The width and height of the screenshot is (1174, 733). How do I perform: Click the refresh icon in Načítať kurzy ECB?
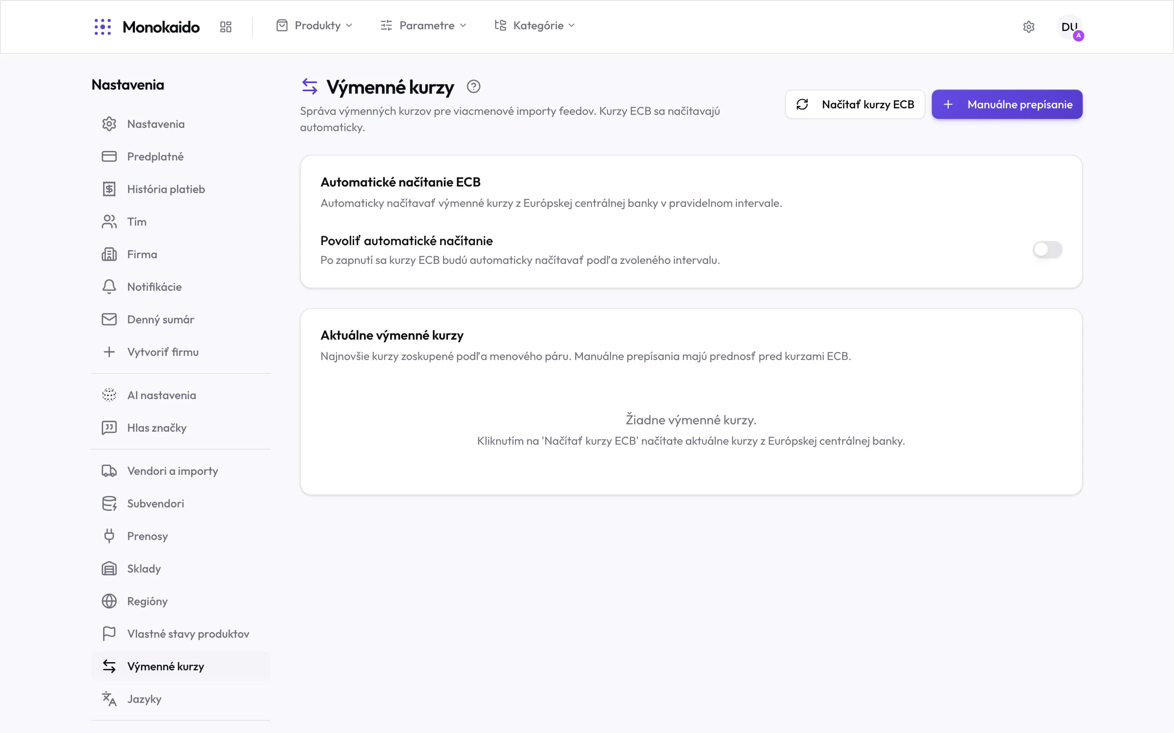pyautogui.click(x=802, y=104)
